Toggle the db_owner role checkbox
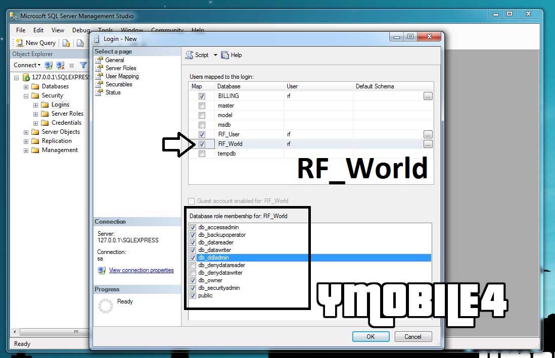Image resolution: width=555 pixels, height=358 pixels. (193, 281)
